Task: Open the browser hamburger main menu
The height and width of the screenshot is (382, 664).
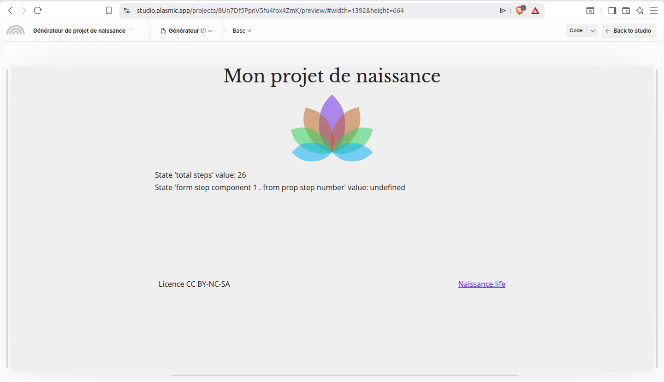Action: click(653, 10)
